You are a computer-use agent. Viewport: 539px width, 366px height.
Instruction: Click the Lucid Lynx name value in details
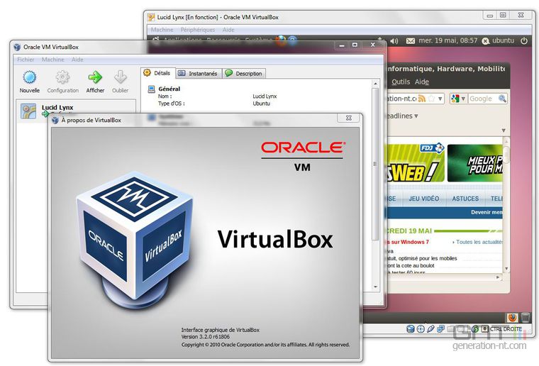pyautogui.click(x=265, y=96)
